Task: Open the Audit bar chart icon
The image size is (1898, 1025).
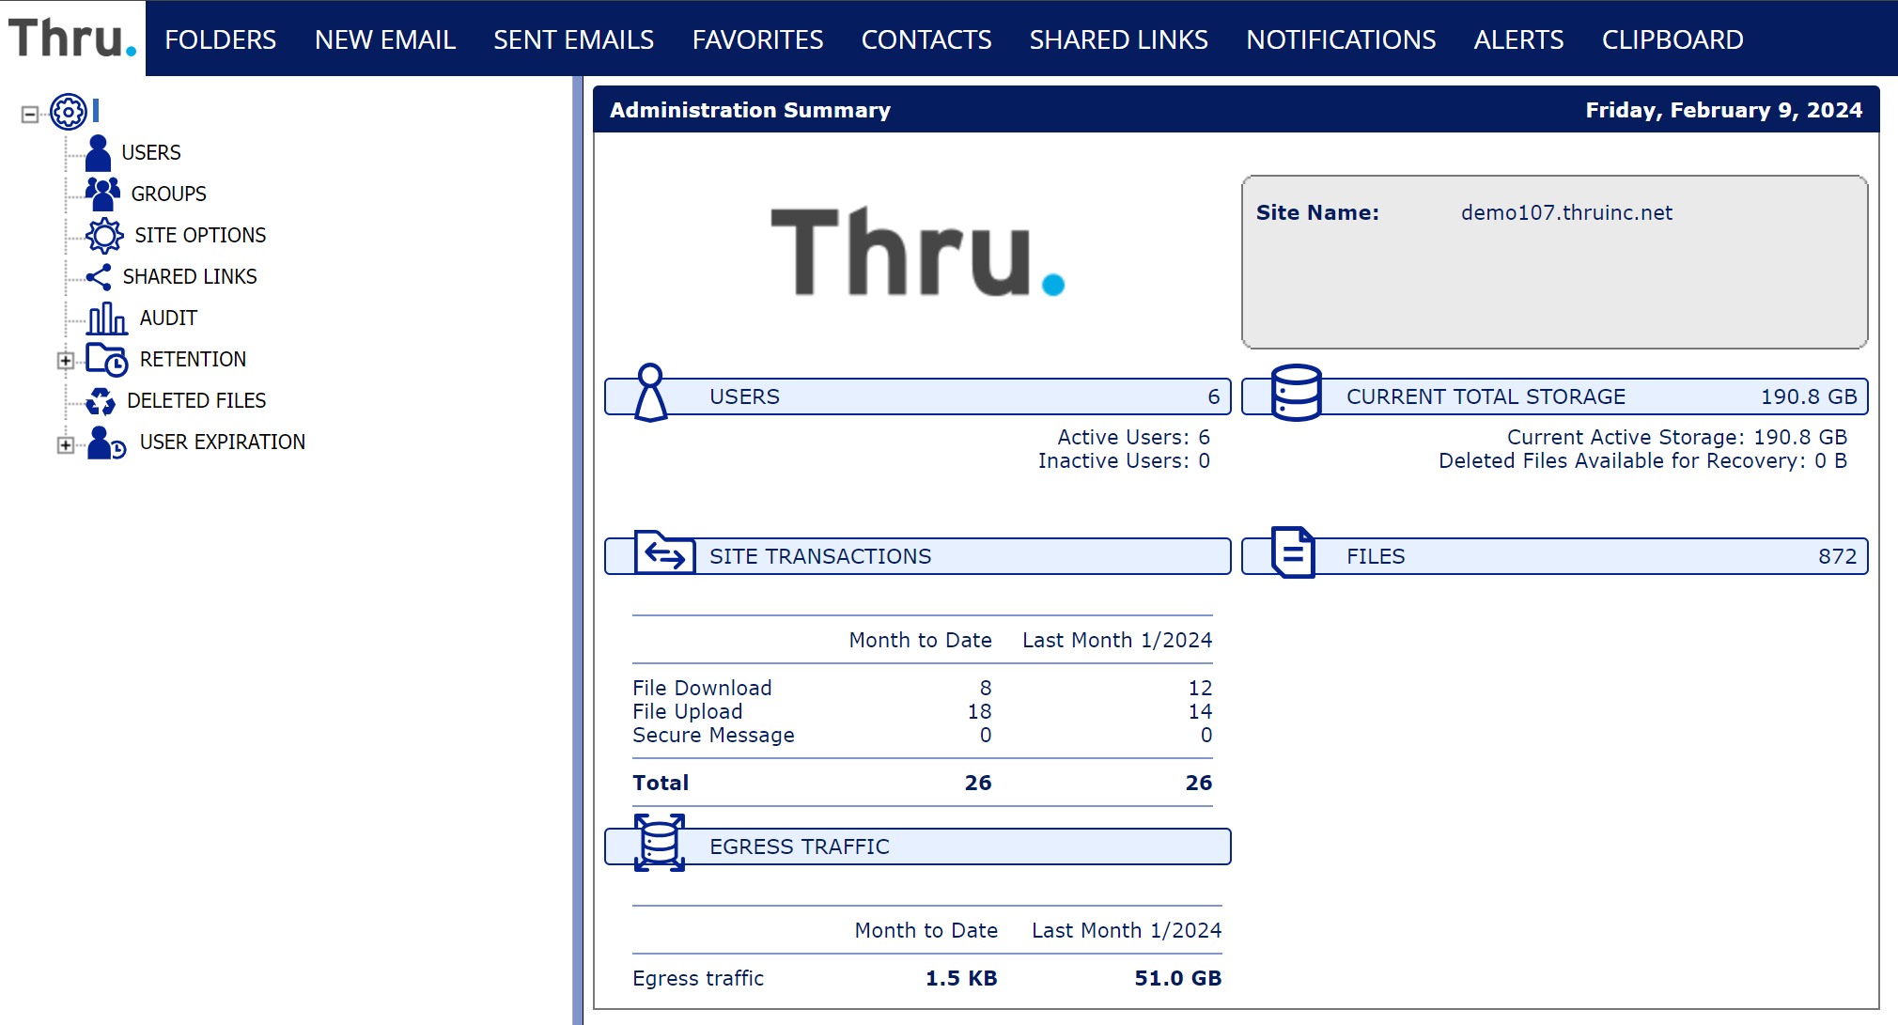Action: 107,318
